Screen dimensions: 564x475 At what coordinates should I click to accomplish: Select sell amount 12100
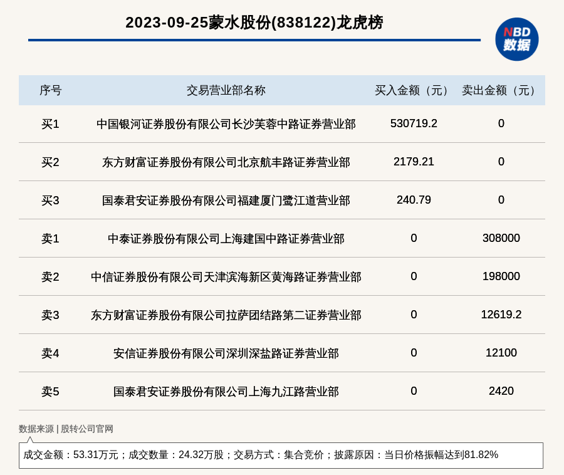coord(501,352)
